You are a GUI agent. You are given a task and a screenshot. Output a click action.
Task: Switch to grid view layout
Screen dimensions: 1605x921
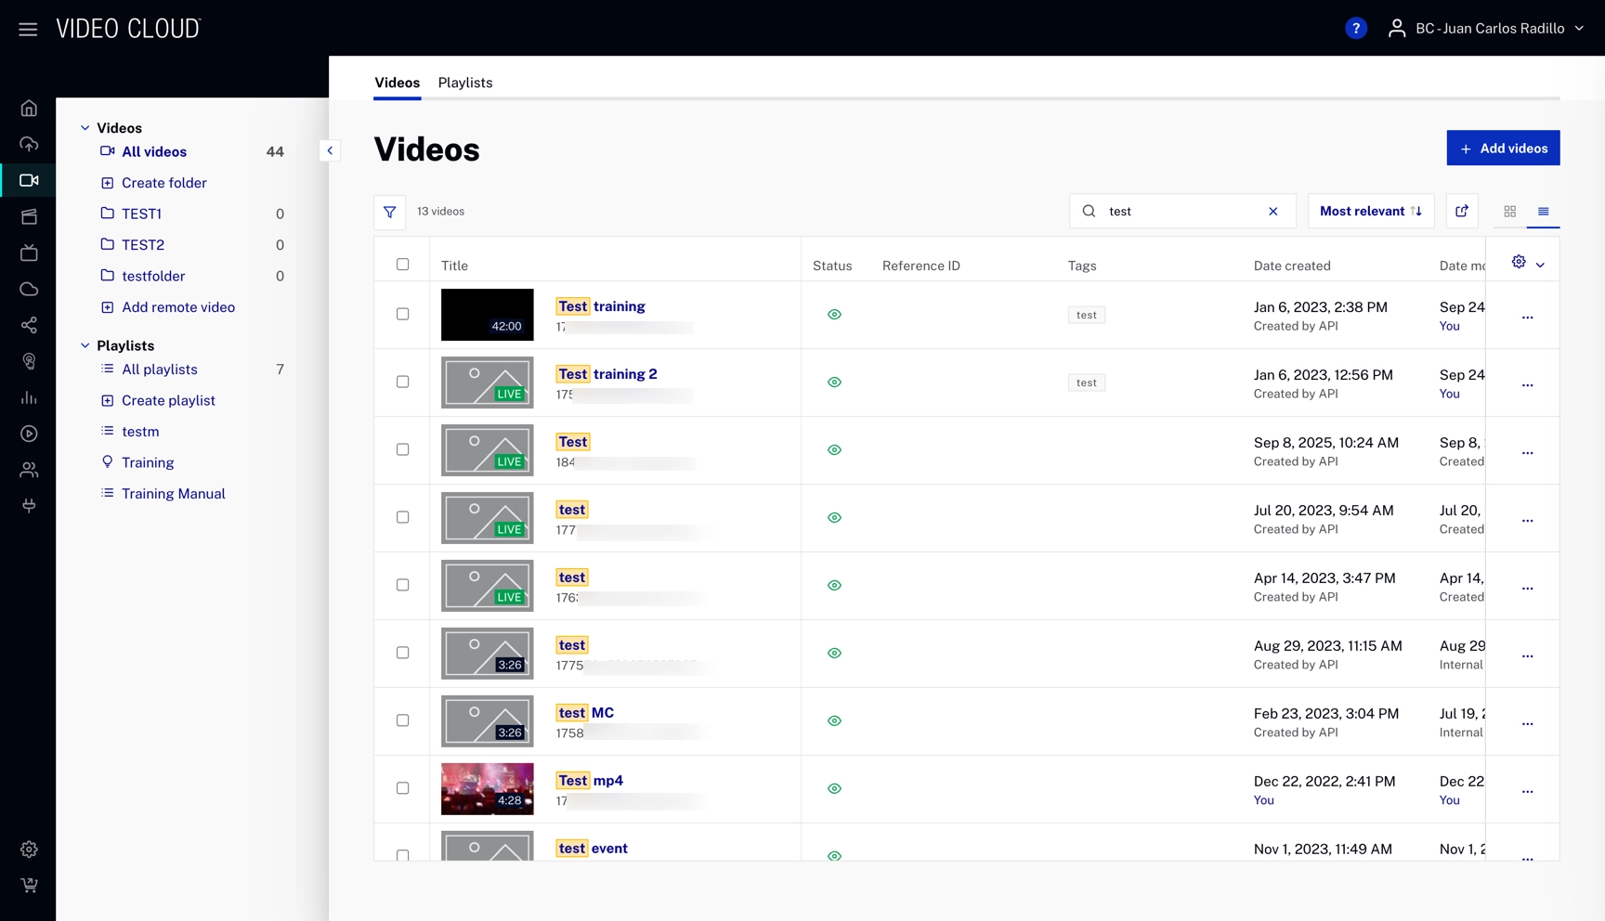pyautogui.click(x=1509, y=212)
